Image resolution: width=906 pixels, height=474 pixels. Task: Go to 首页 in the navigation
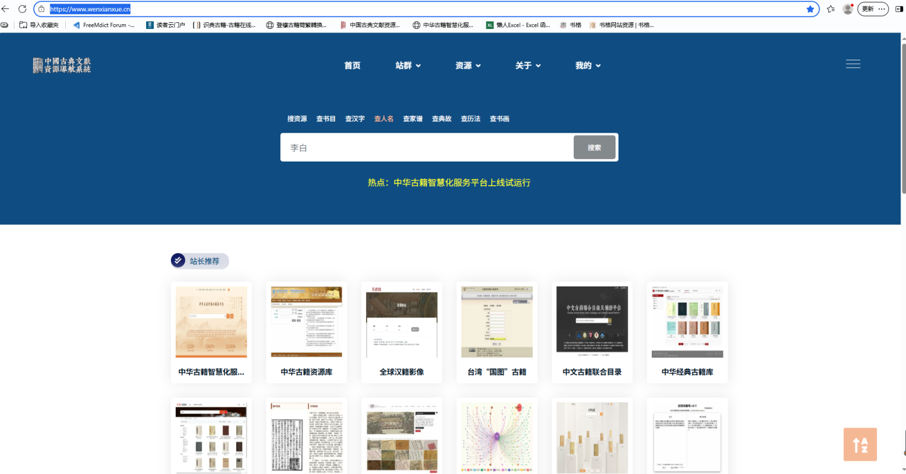pos(352,66)
